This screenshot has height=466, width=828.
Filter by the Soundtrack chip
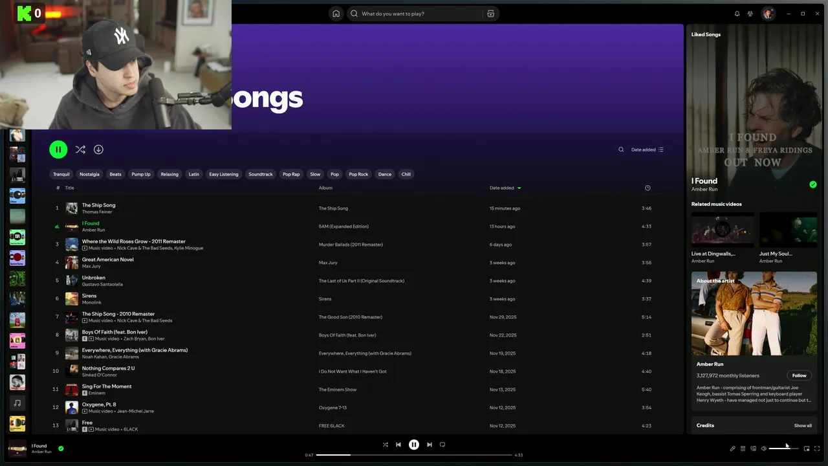pyautogui.click(x=261, y=174)
